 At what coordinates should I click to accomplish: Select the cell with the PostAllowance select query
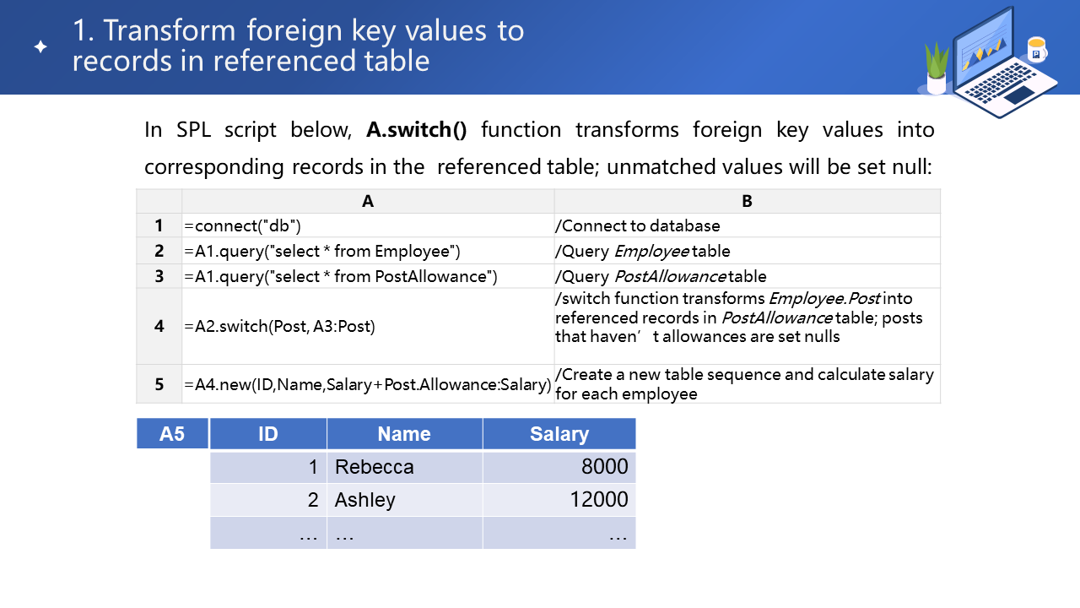point(368,276)
